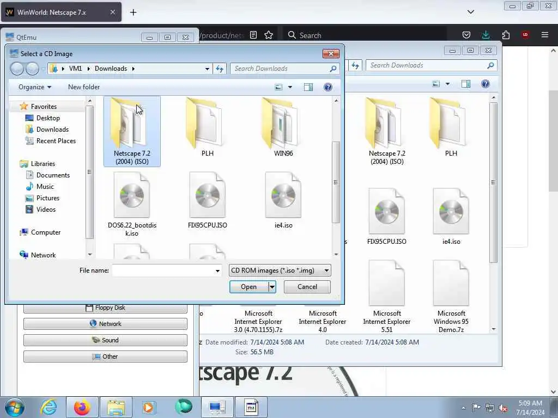
Task: Click New folder in dialog toolbar
Action: click(x=84, y=87)
